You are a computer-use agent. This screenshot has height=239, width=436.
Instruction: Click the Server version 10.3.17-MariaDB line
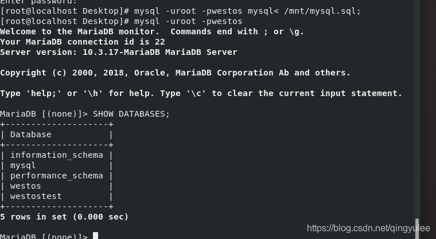tap(119, 52)
